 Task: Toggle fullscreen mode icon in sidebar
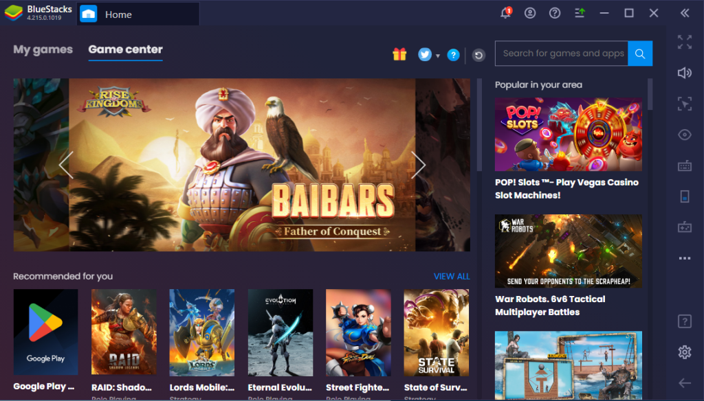(x=685, y=42)
